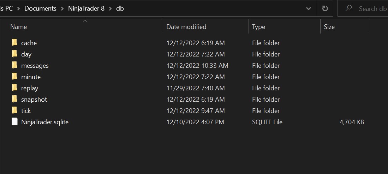Expand the chevron after Documents breadcrumb

tap(62, 8)
